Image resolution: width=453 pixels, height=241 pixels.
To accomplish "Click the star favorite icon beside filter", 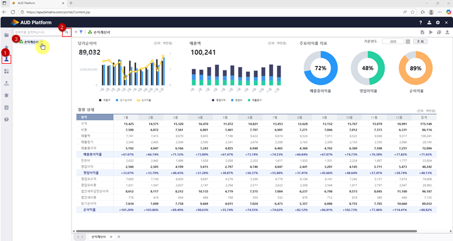I will [x=76, y=32].
